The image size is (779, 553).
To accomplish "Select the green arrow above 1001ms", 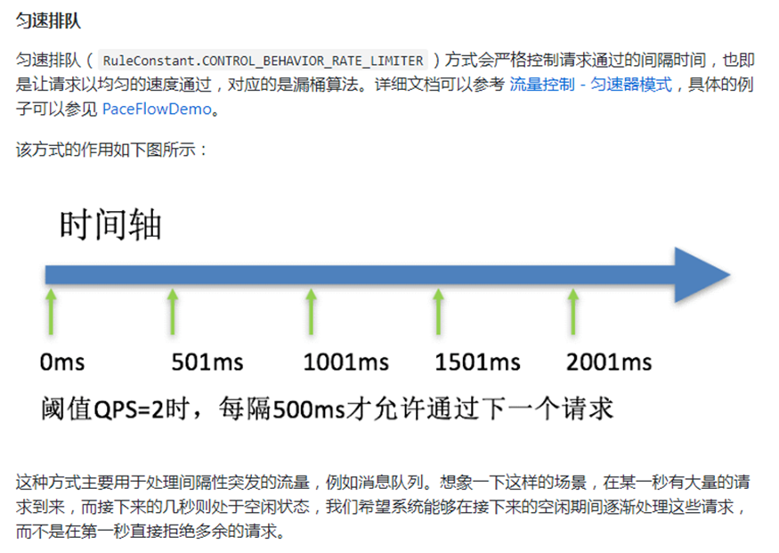I will tap(311, 312).
